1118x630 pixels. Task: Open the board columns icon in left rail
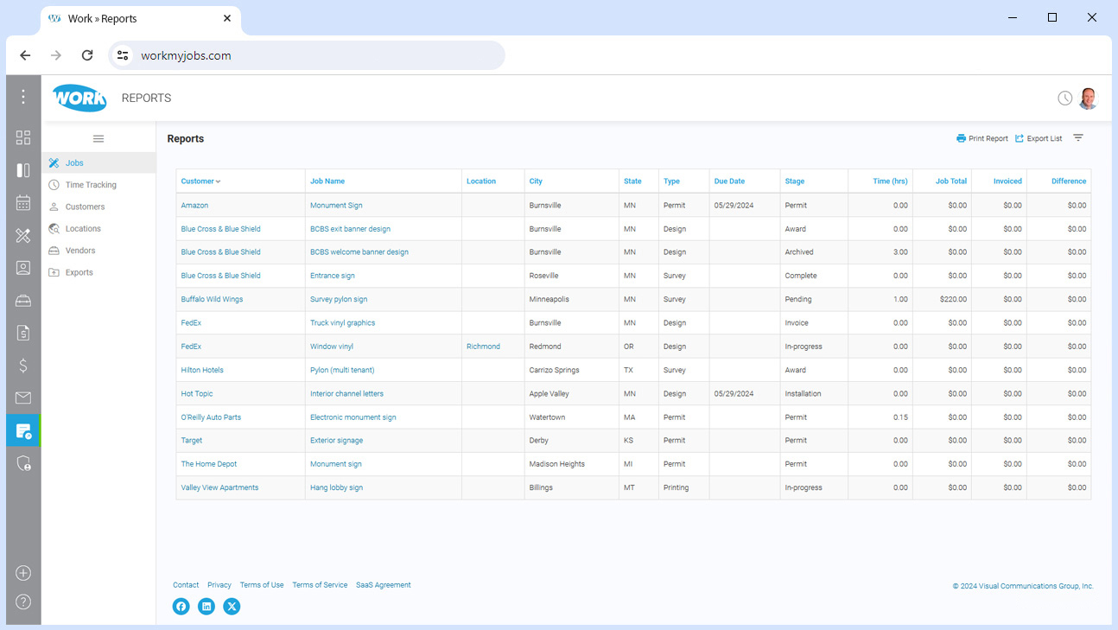coord(23,170)
